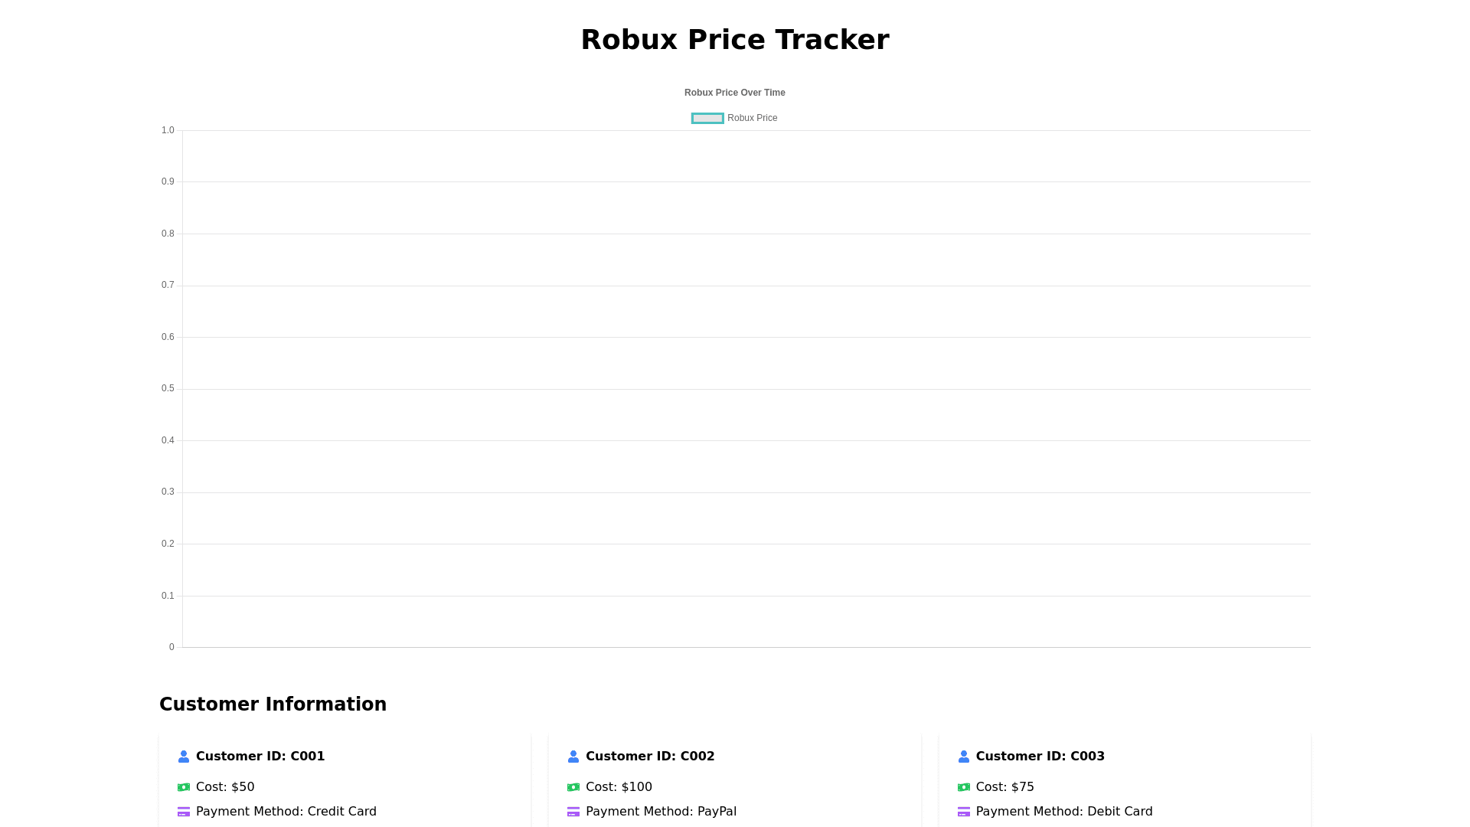This screenshot has width=1470, height=827.
Task: Click the Payment Method: PayPal text
Action: point(661,812)
